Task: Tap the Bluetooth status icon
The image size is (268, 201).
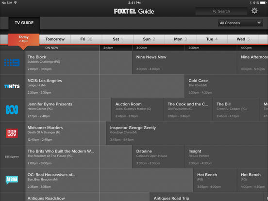Action: point(251,3)
